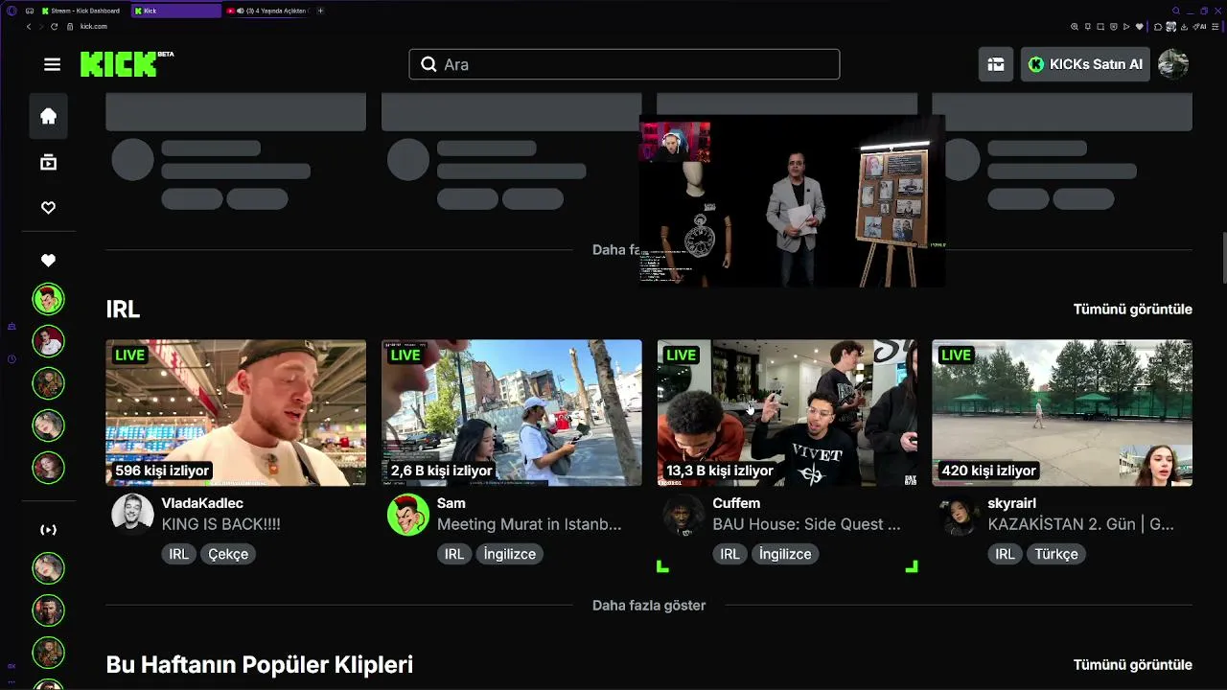
Task: Open Sam channel avatar under stream card
Action: [x=407, y=514]
